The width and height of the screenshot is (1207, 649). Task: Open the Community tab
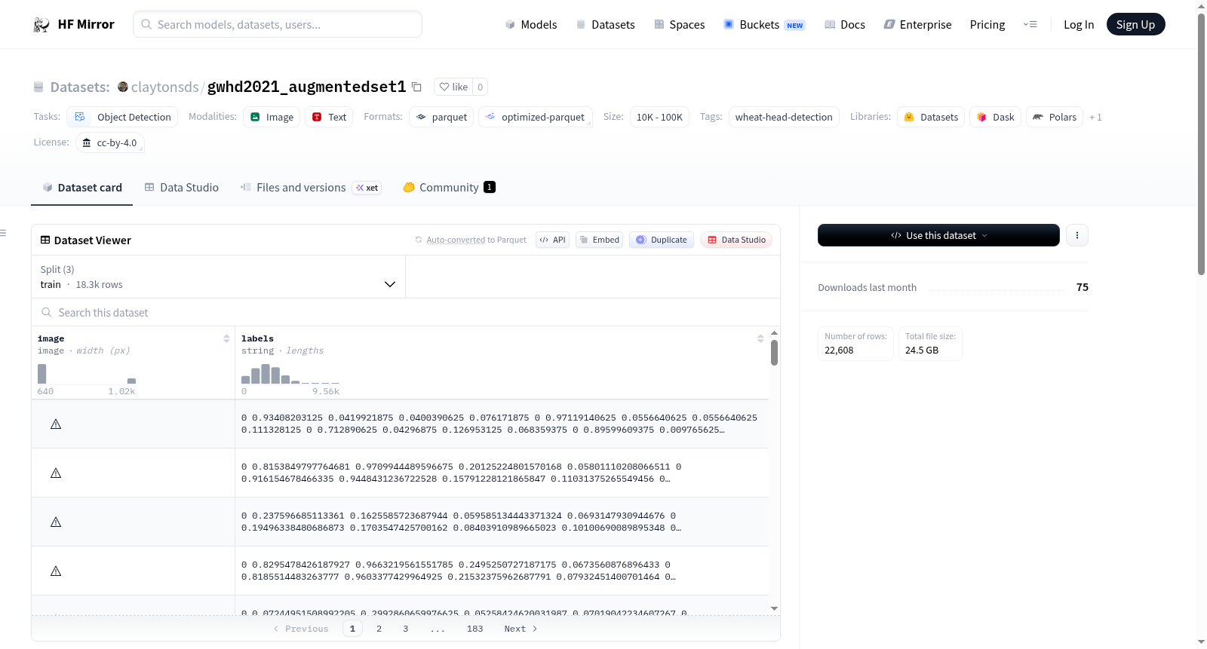(449, 188)
